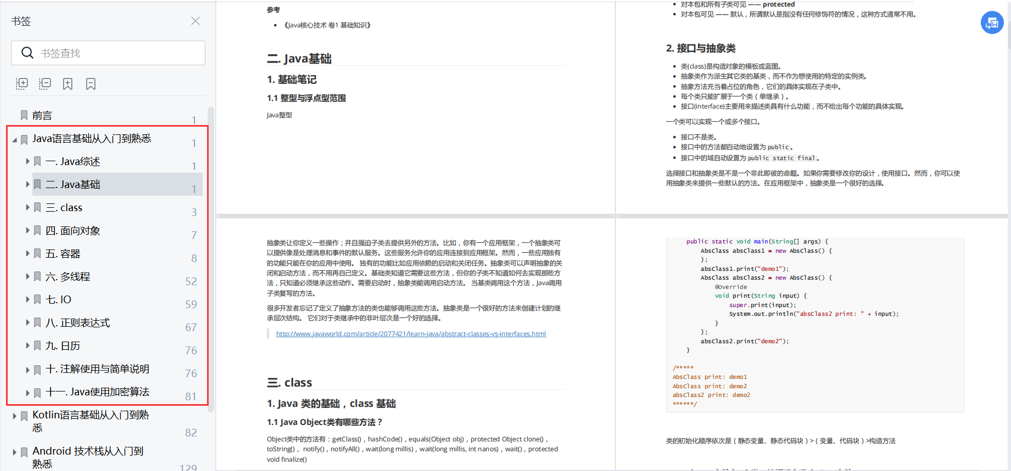Click the @Override line in the code block
Image resolution: width=1011 pixels, height=471 pixels.
click(731, 287)
